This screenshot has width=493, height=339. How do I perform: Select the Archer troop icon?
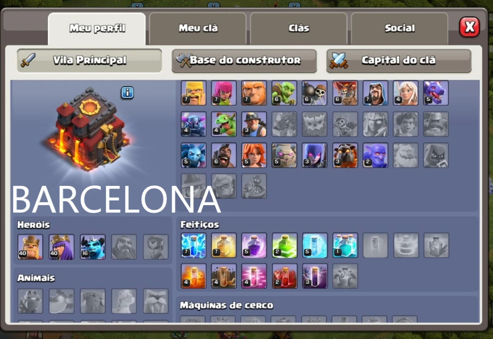pos(224,93)
